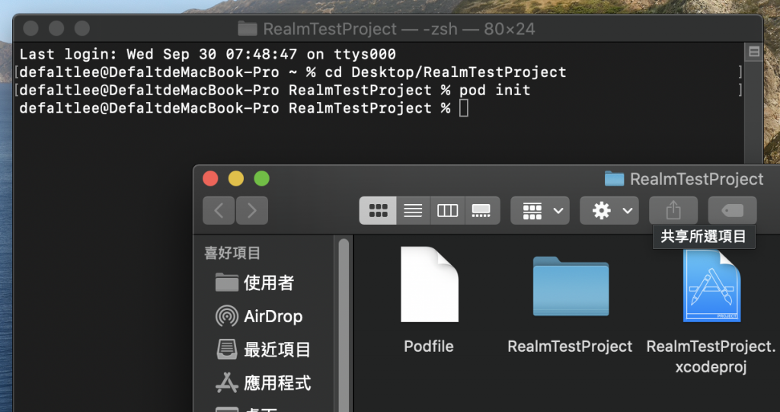780x412 pixels.
Task: Switch Finder to list view
Action: tap(413, 210)
